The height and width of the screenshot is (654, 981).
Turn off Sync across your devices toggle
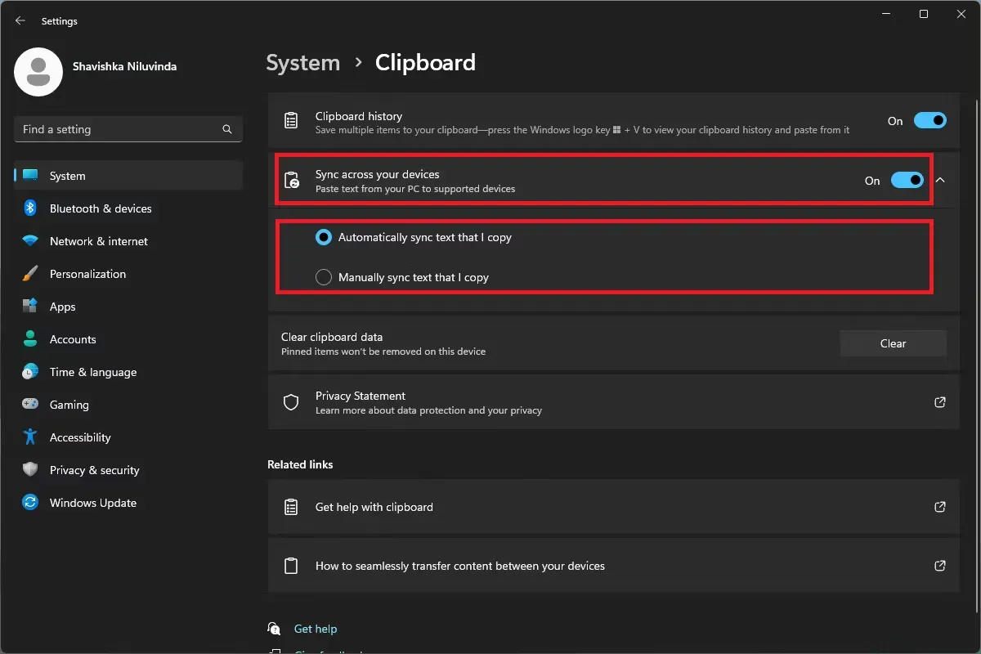point(907,180)
